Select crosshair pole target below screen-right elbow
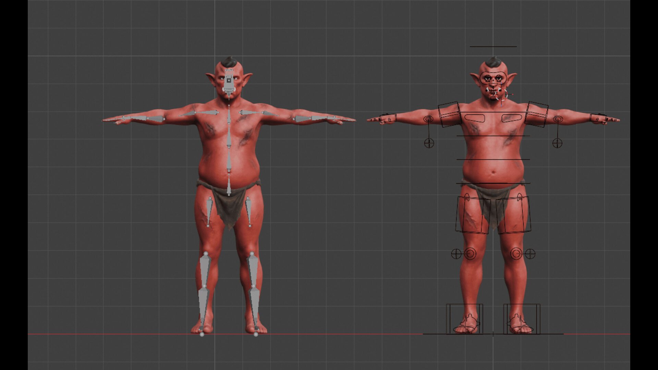658x370 pixels. [x=557, y=143]
